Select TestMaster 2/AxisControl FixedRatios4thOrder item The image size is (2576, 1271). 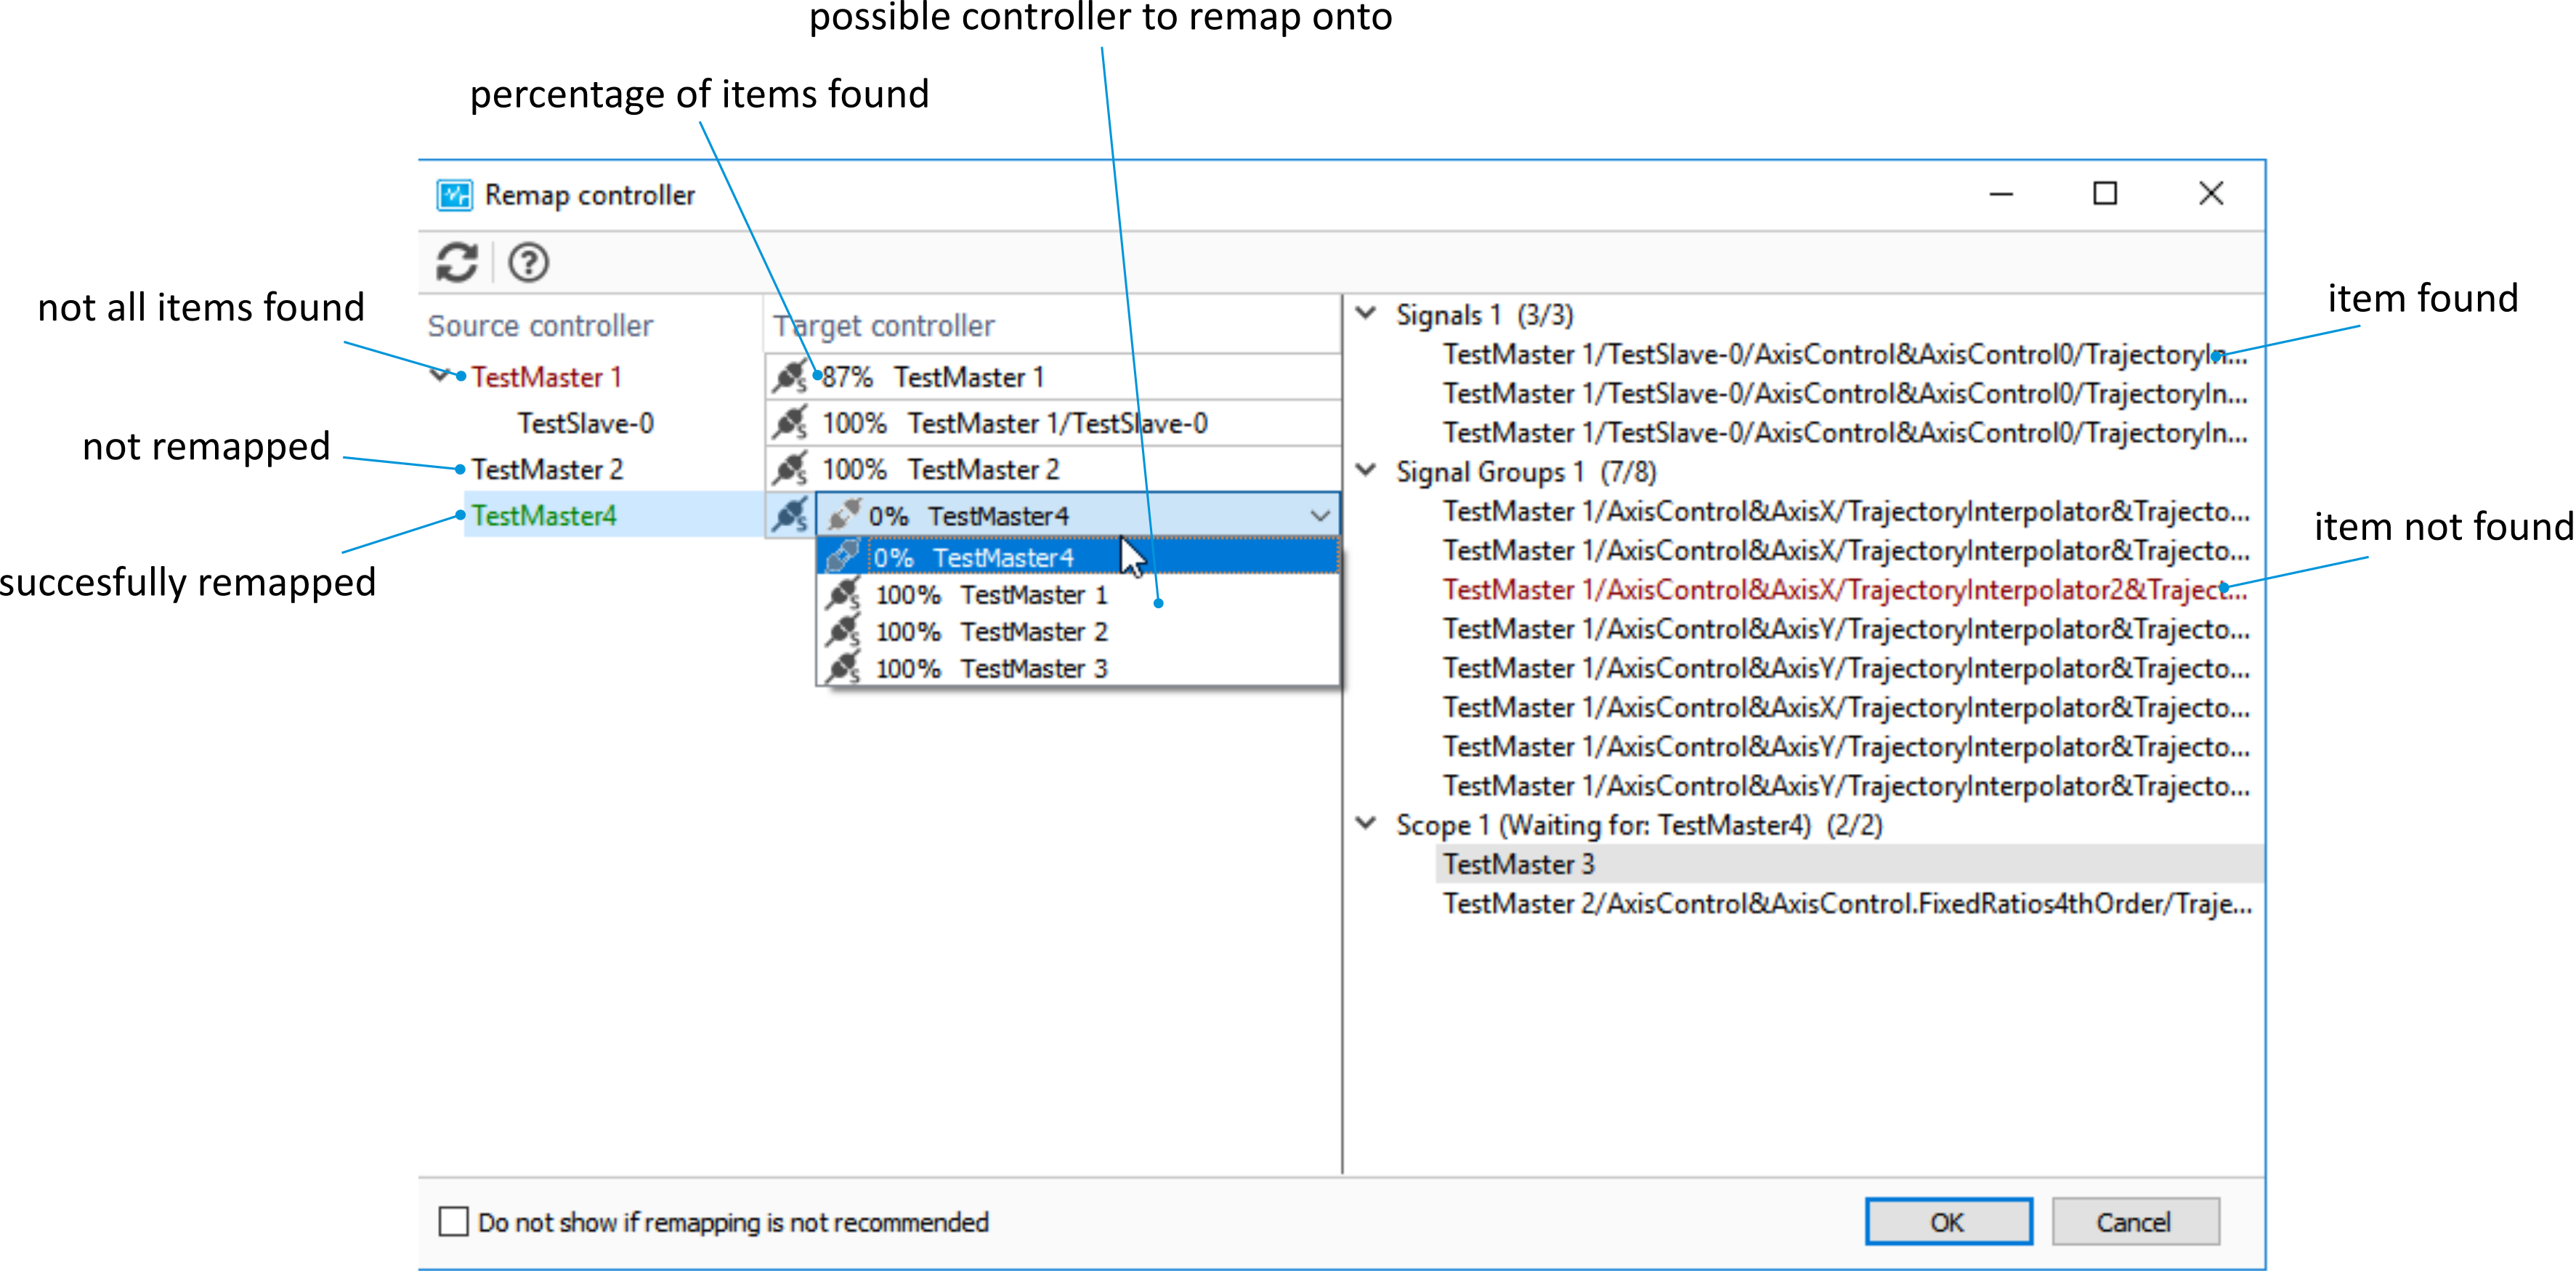coord(1847,904)
